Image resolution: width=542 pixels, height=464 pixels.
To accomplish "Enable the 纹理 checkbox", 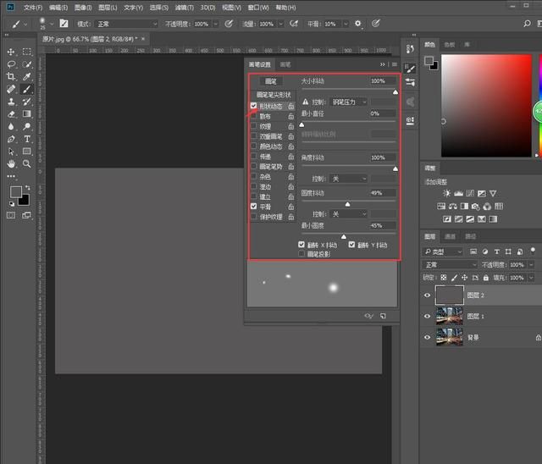I will pos(253,126).
